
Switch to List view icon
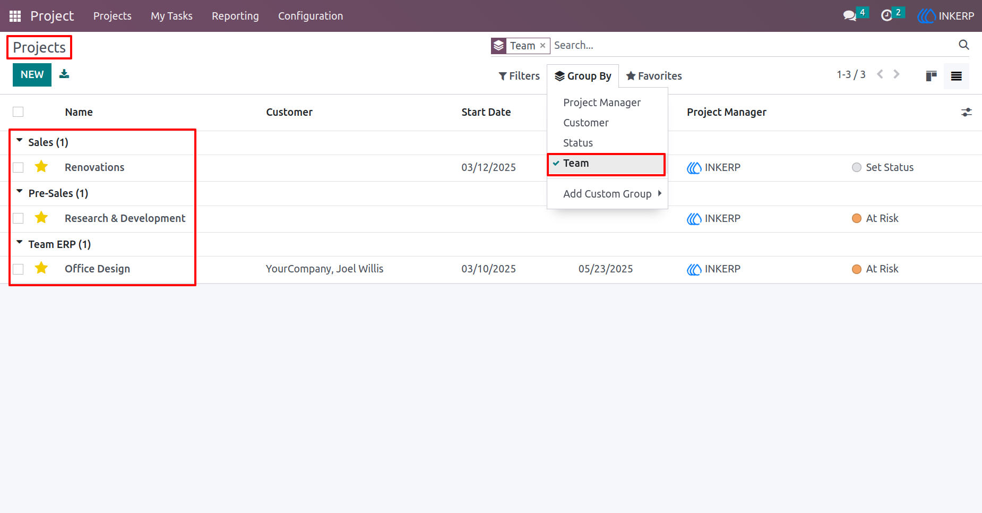pyautogui.click(x=957, y=76)
